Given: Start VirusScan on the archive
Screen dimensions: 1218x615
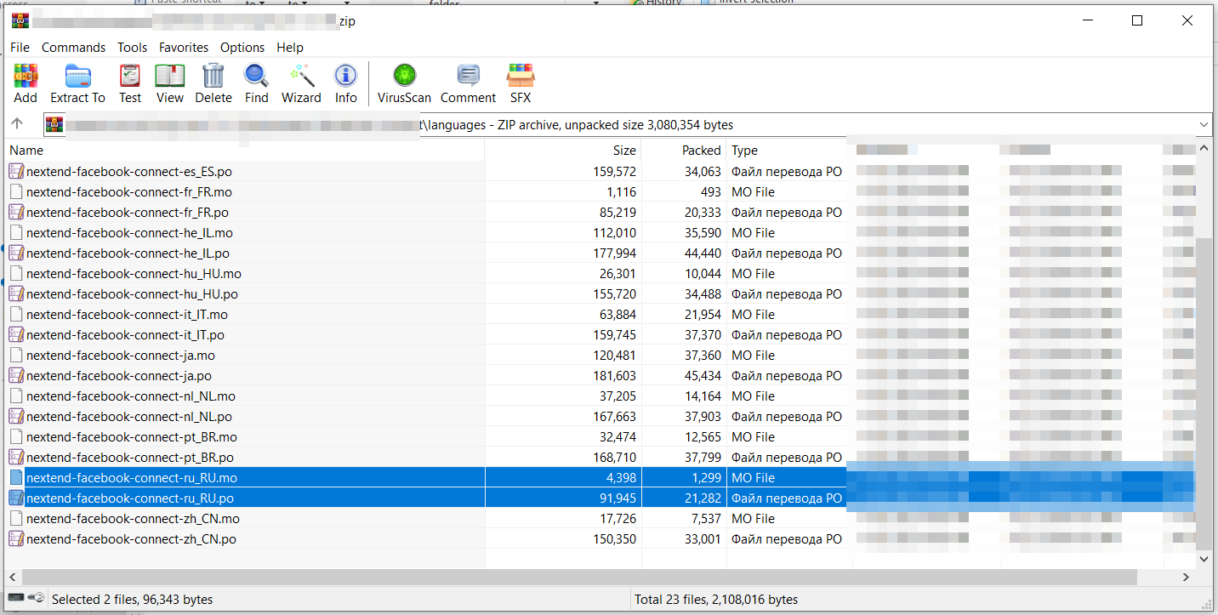Looking at the screenshot, I should tap(405, 83).
